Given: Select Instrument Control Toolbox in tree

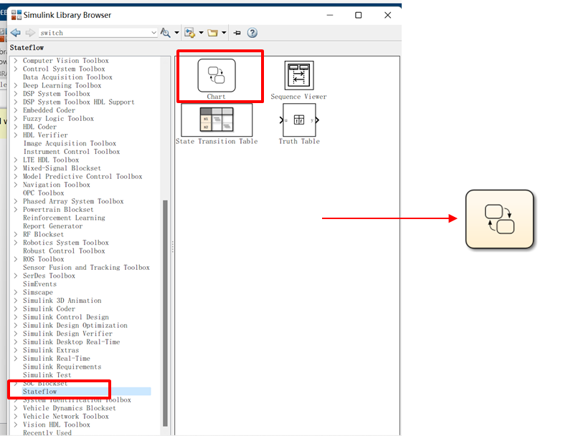Looking at the screenshot, I should (x=72, y=152).
